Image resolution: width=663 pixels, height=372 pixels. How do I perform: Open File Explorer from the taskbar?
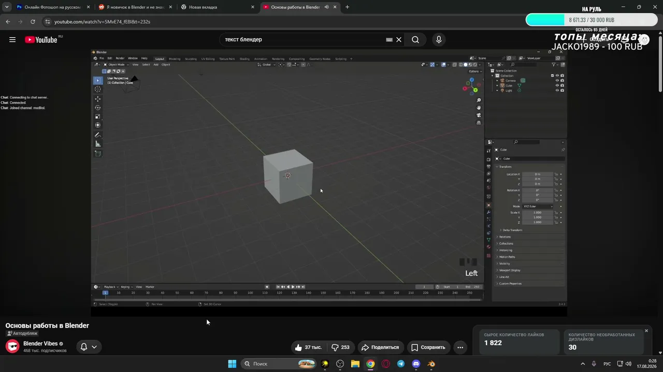[355, 364]
